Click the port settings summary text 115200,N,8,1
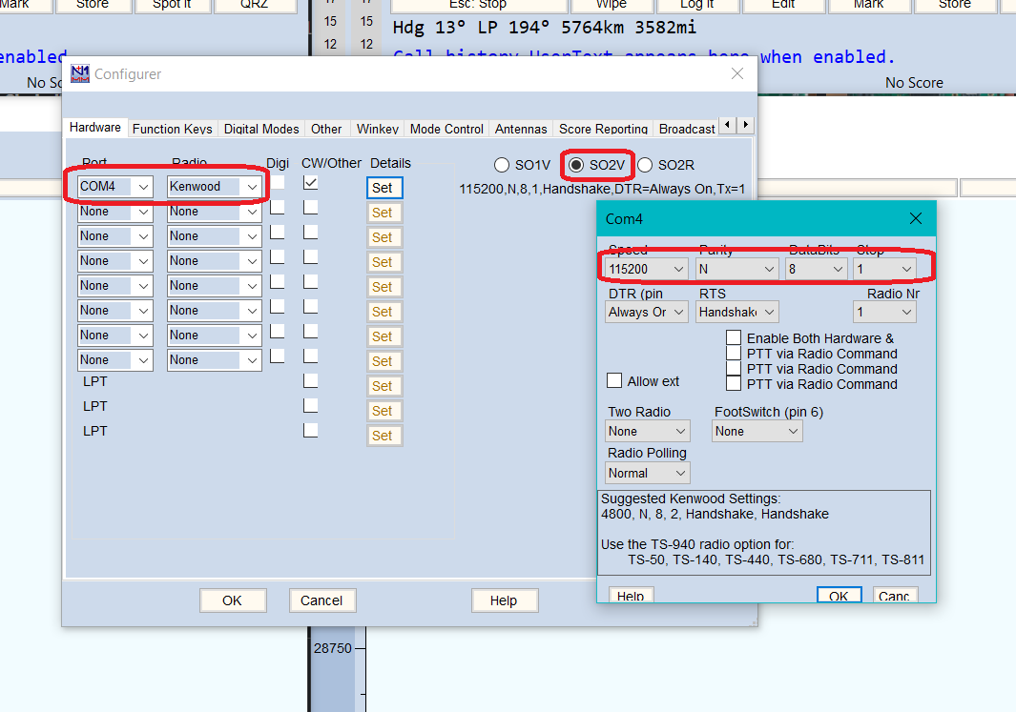This screenshot has height=712, width=1016. pyautogui.click(x=602, y=189)
